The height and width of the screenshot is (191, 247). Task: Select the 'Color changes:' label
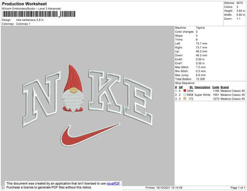[x=184, y=32]
